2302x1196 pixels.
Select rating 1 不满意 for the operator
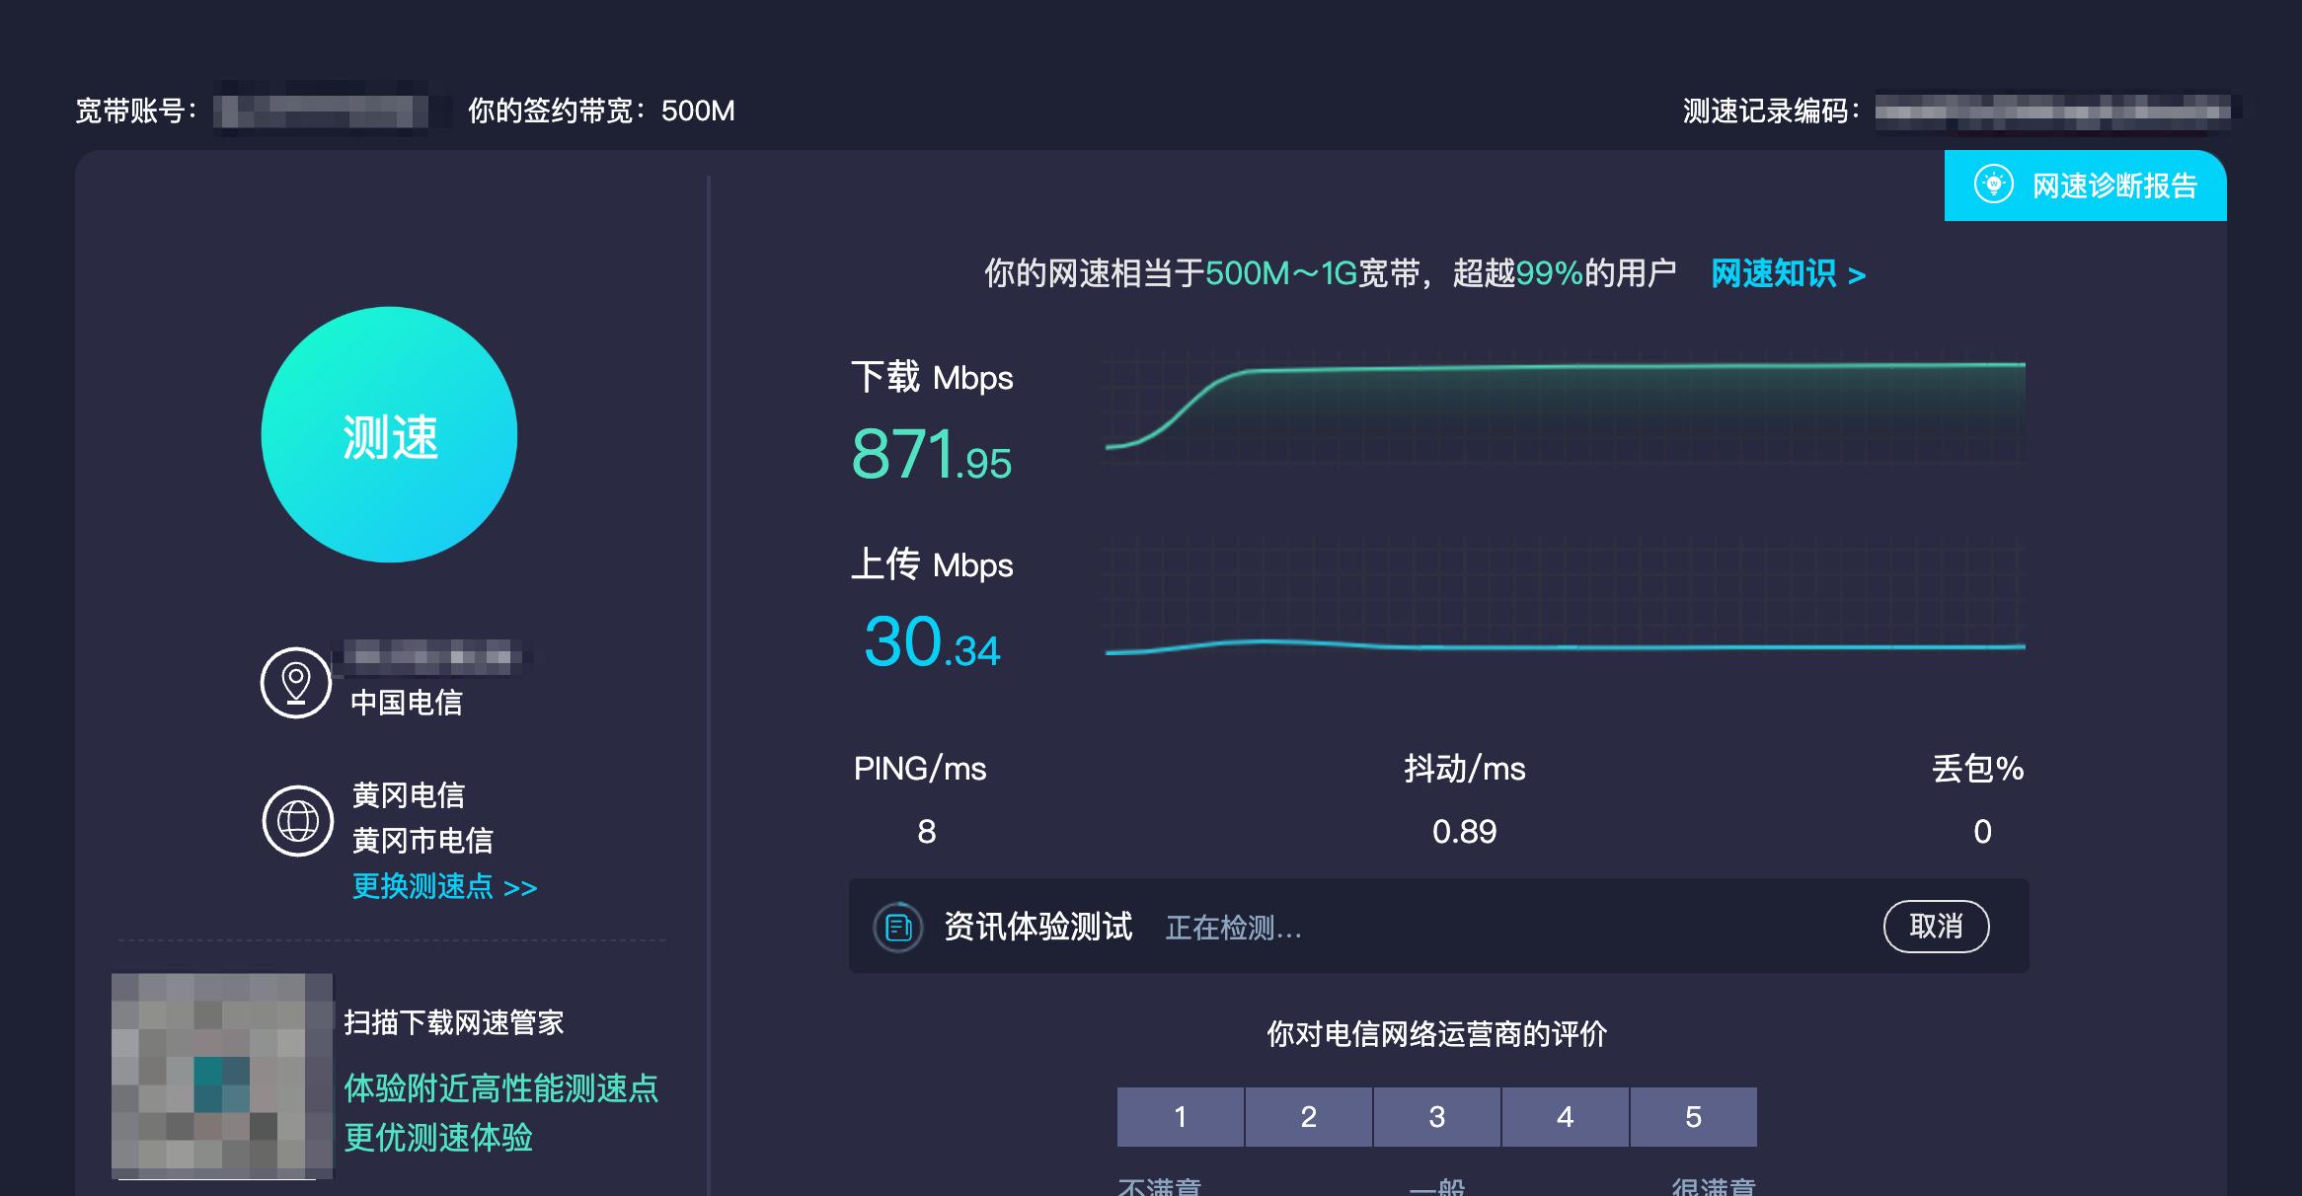(x=1181, y=1116)
